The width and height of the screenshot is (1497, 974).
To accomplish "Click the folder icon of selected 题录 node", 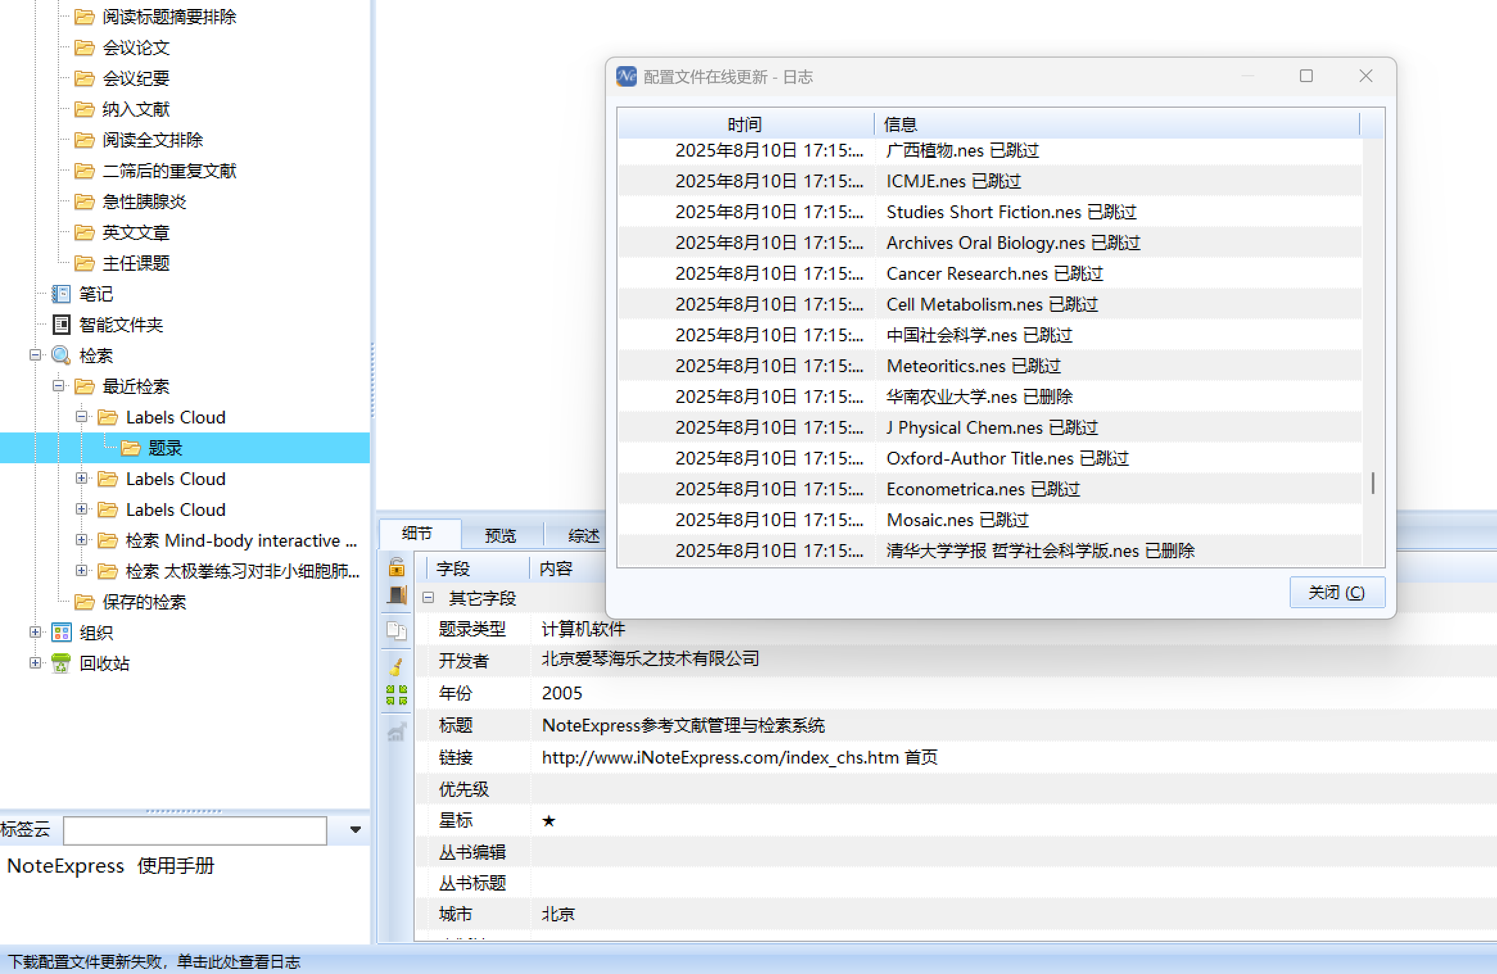I will (x=130, y=448).
